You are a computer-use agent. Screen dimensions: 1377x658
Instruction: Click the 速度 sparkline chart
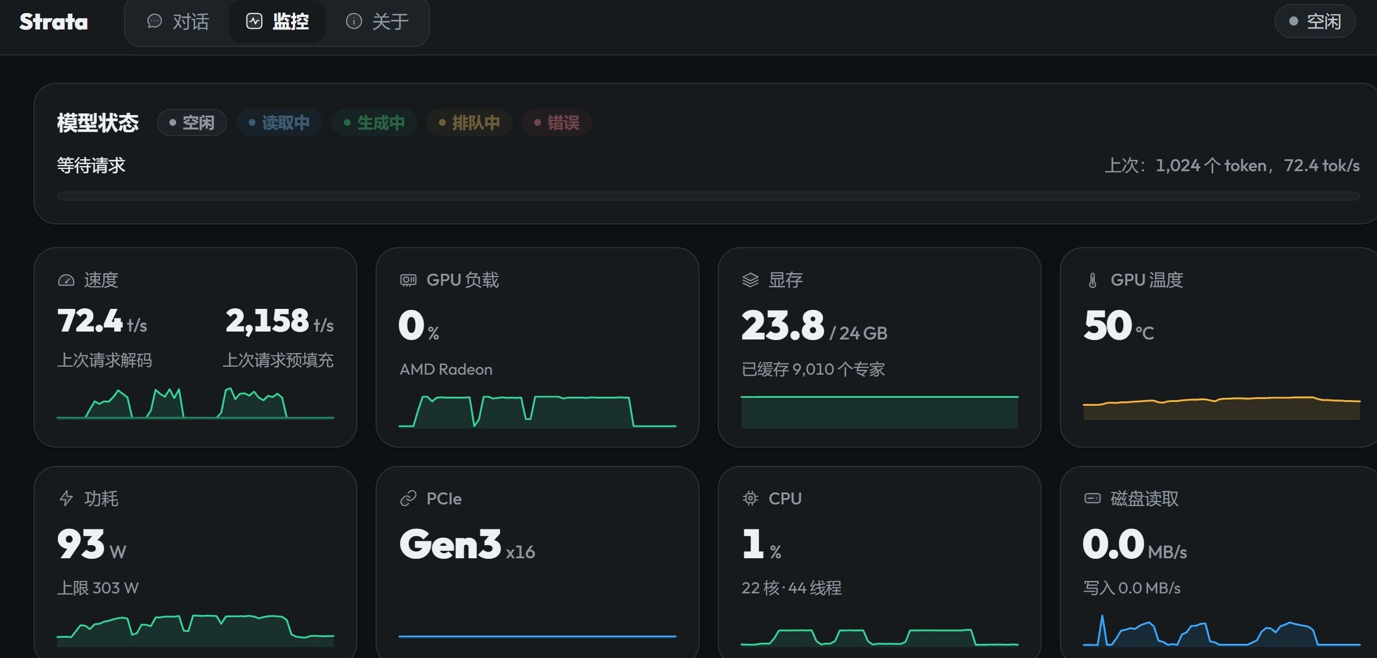click(195, 403)
